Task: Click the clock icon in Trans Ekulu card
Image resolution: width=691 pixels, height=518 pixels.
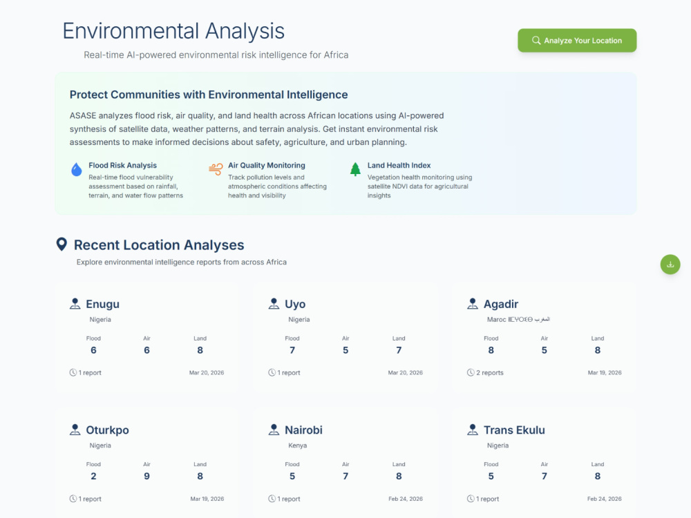Action: click(471, 499)
